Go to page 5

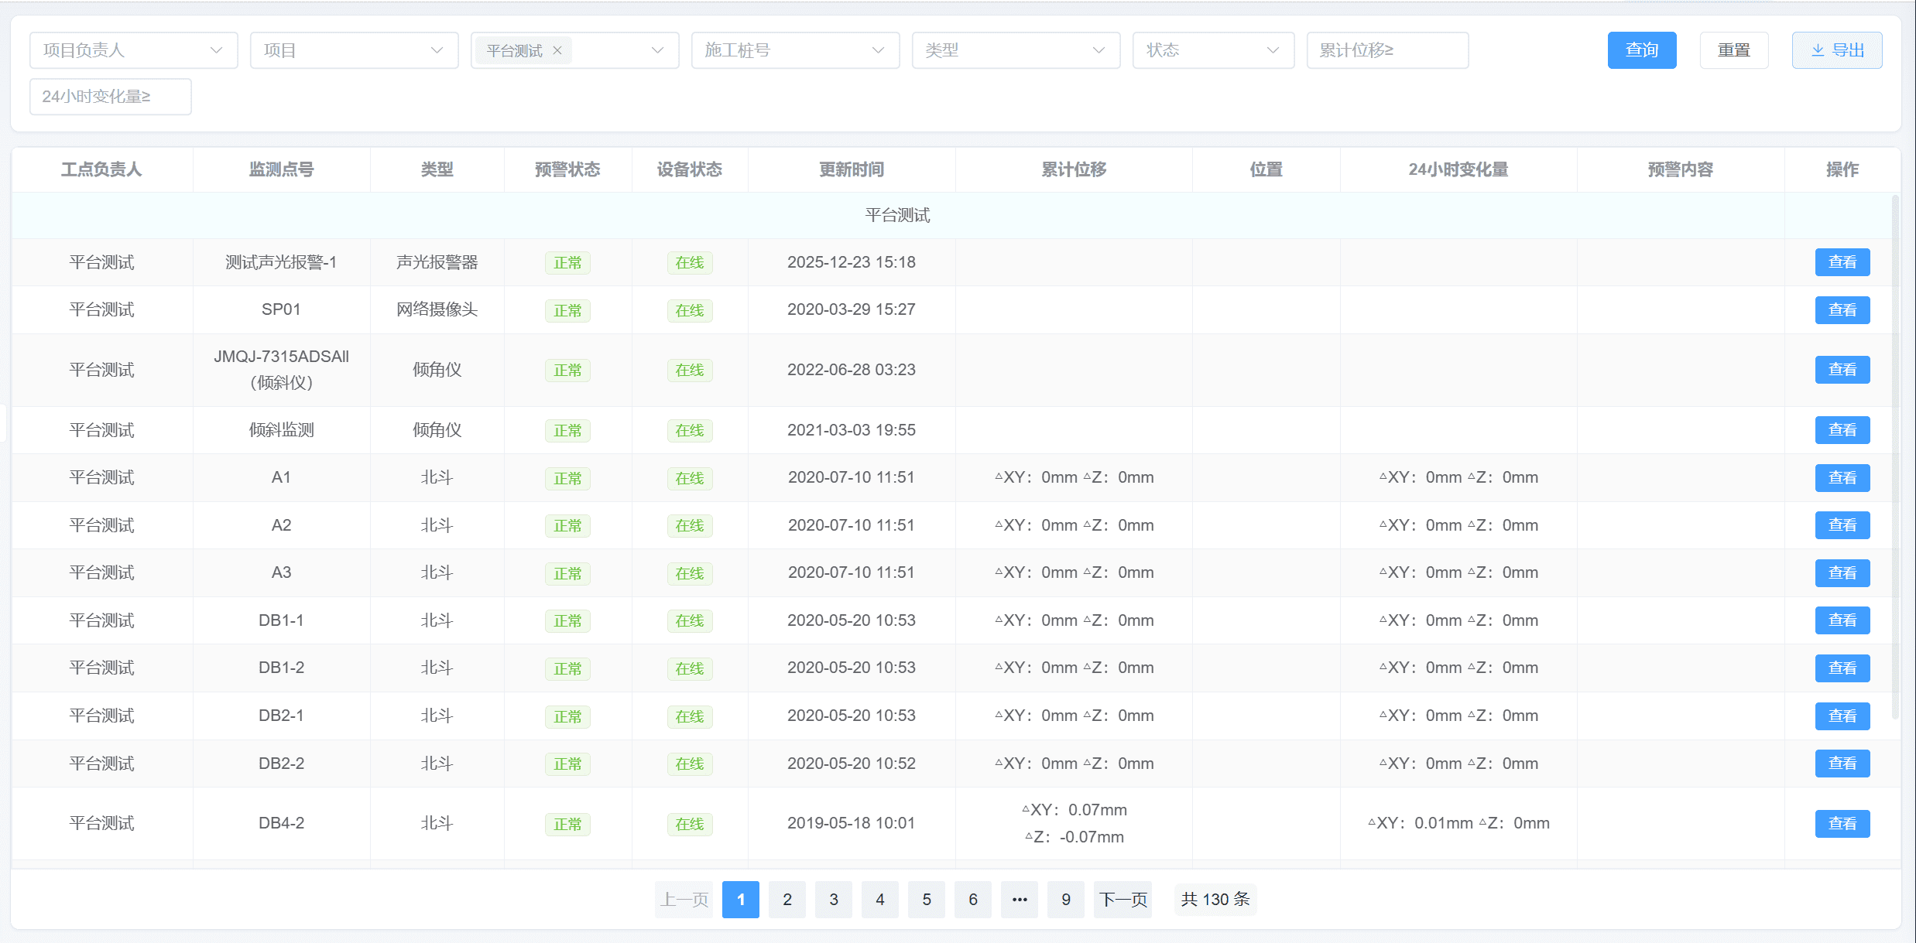click(x=927, y=900)
